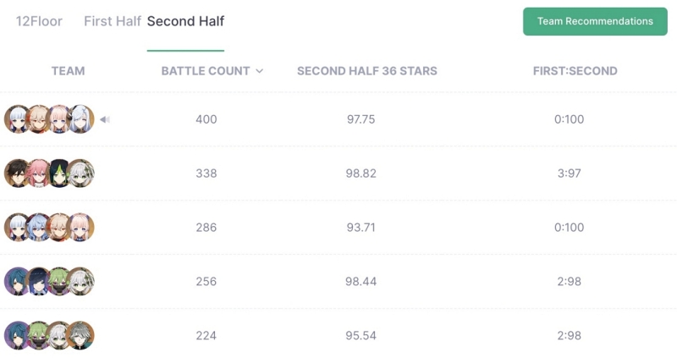Click the Team Recommendations button

pos(595,21)
